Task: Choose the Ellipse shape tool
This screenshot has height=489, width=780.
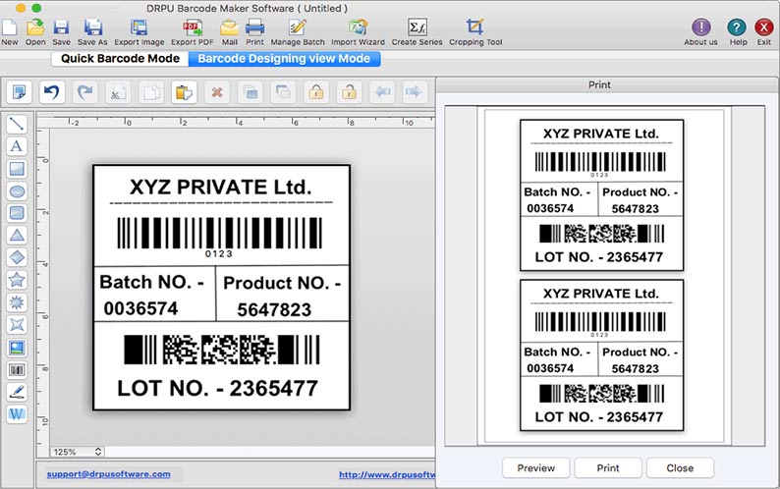Action: [x=17, y=190]
